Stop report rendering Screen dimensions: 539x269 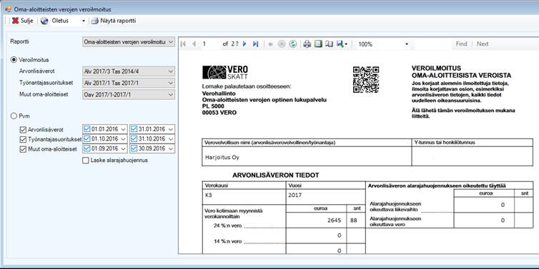click(x=282, y=44)
